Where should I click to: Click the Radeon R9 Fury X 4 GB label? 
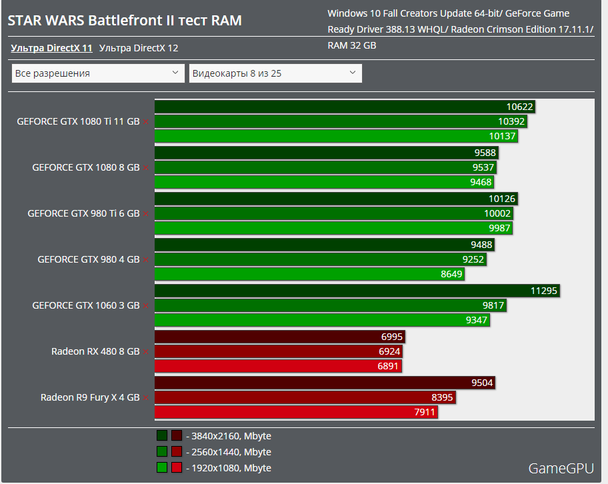click(x=90, y=397)
